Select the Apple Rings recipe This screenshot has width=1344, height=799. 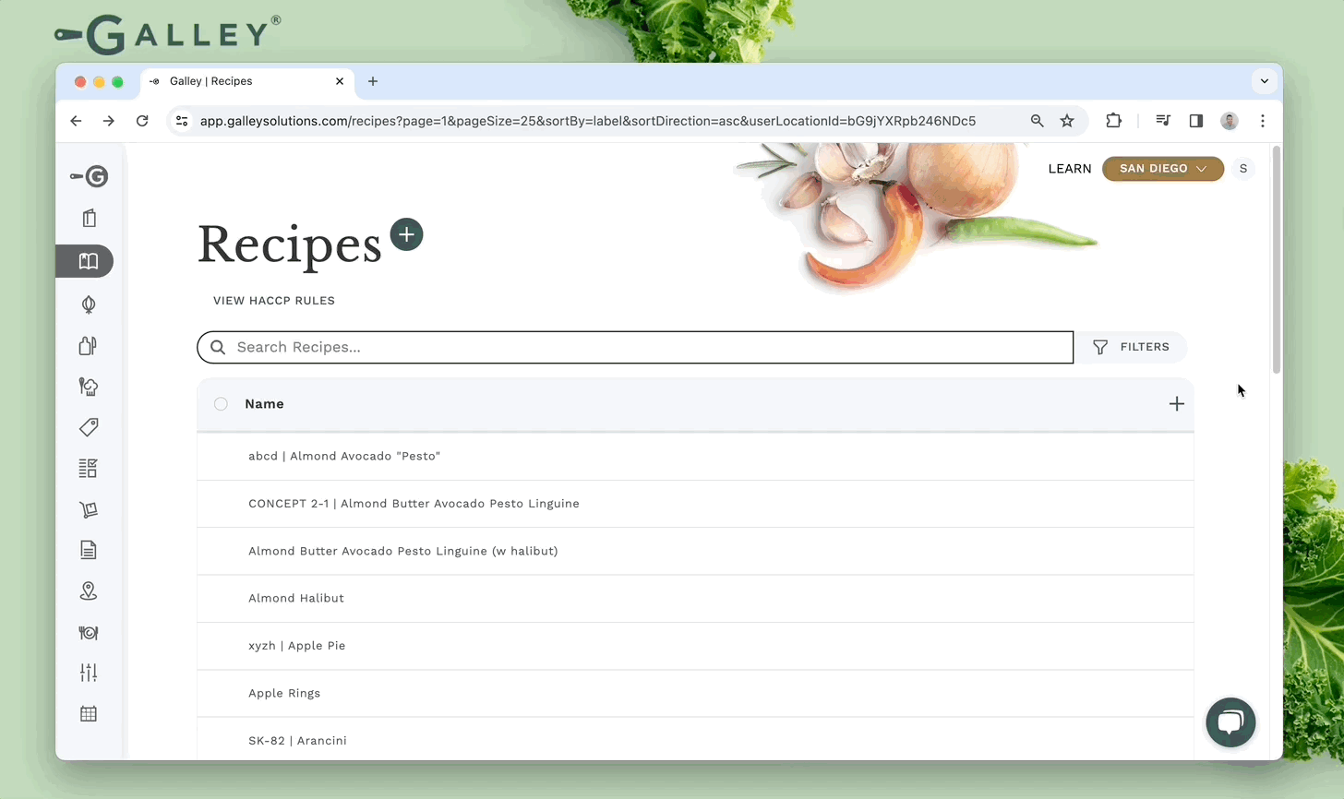[284, 693]
